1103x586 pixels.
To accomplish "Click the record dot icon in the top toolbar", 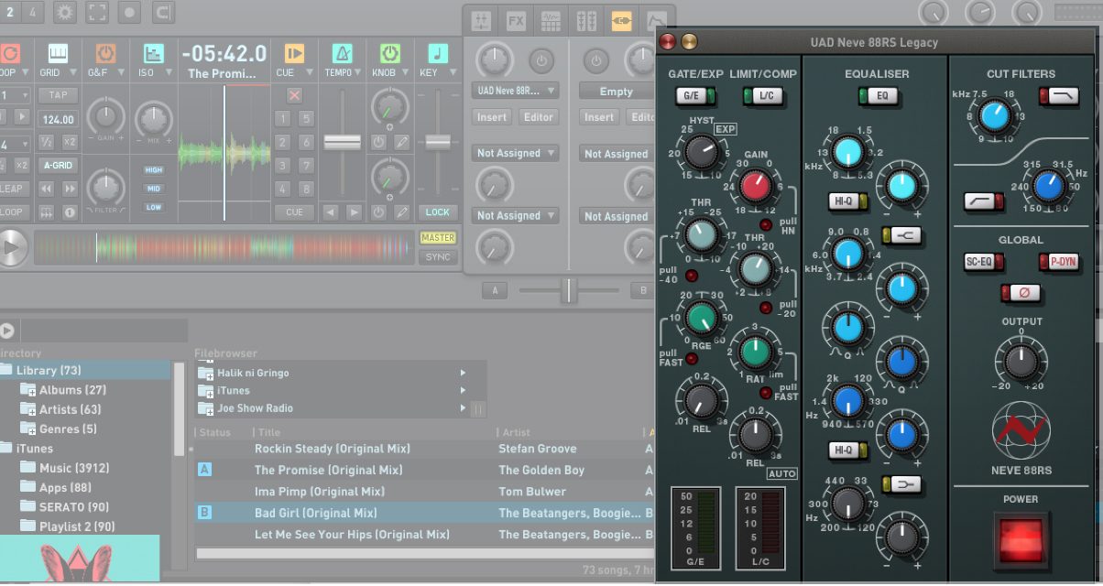I will click(x=129, y=13).
